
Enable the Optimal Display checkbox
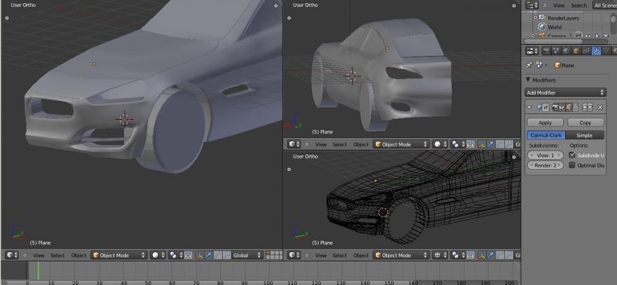point(572,165)
